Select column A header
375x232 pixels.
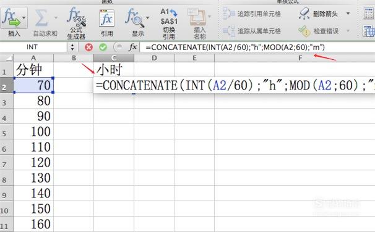click(x=33, y=58)
